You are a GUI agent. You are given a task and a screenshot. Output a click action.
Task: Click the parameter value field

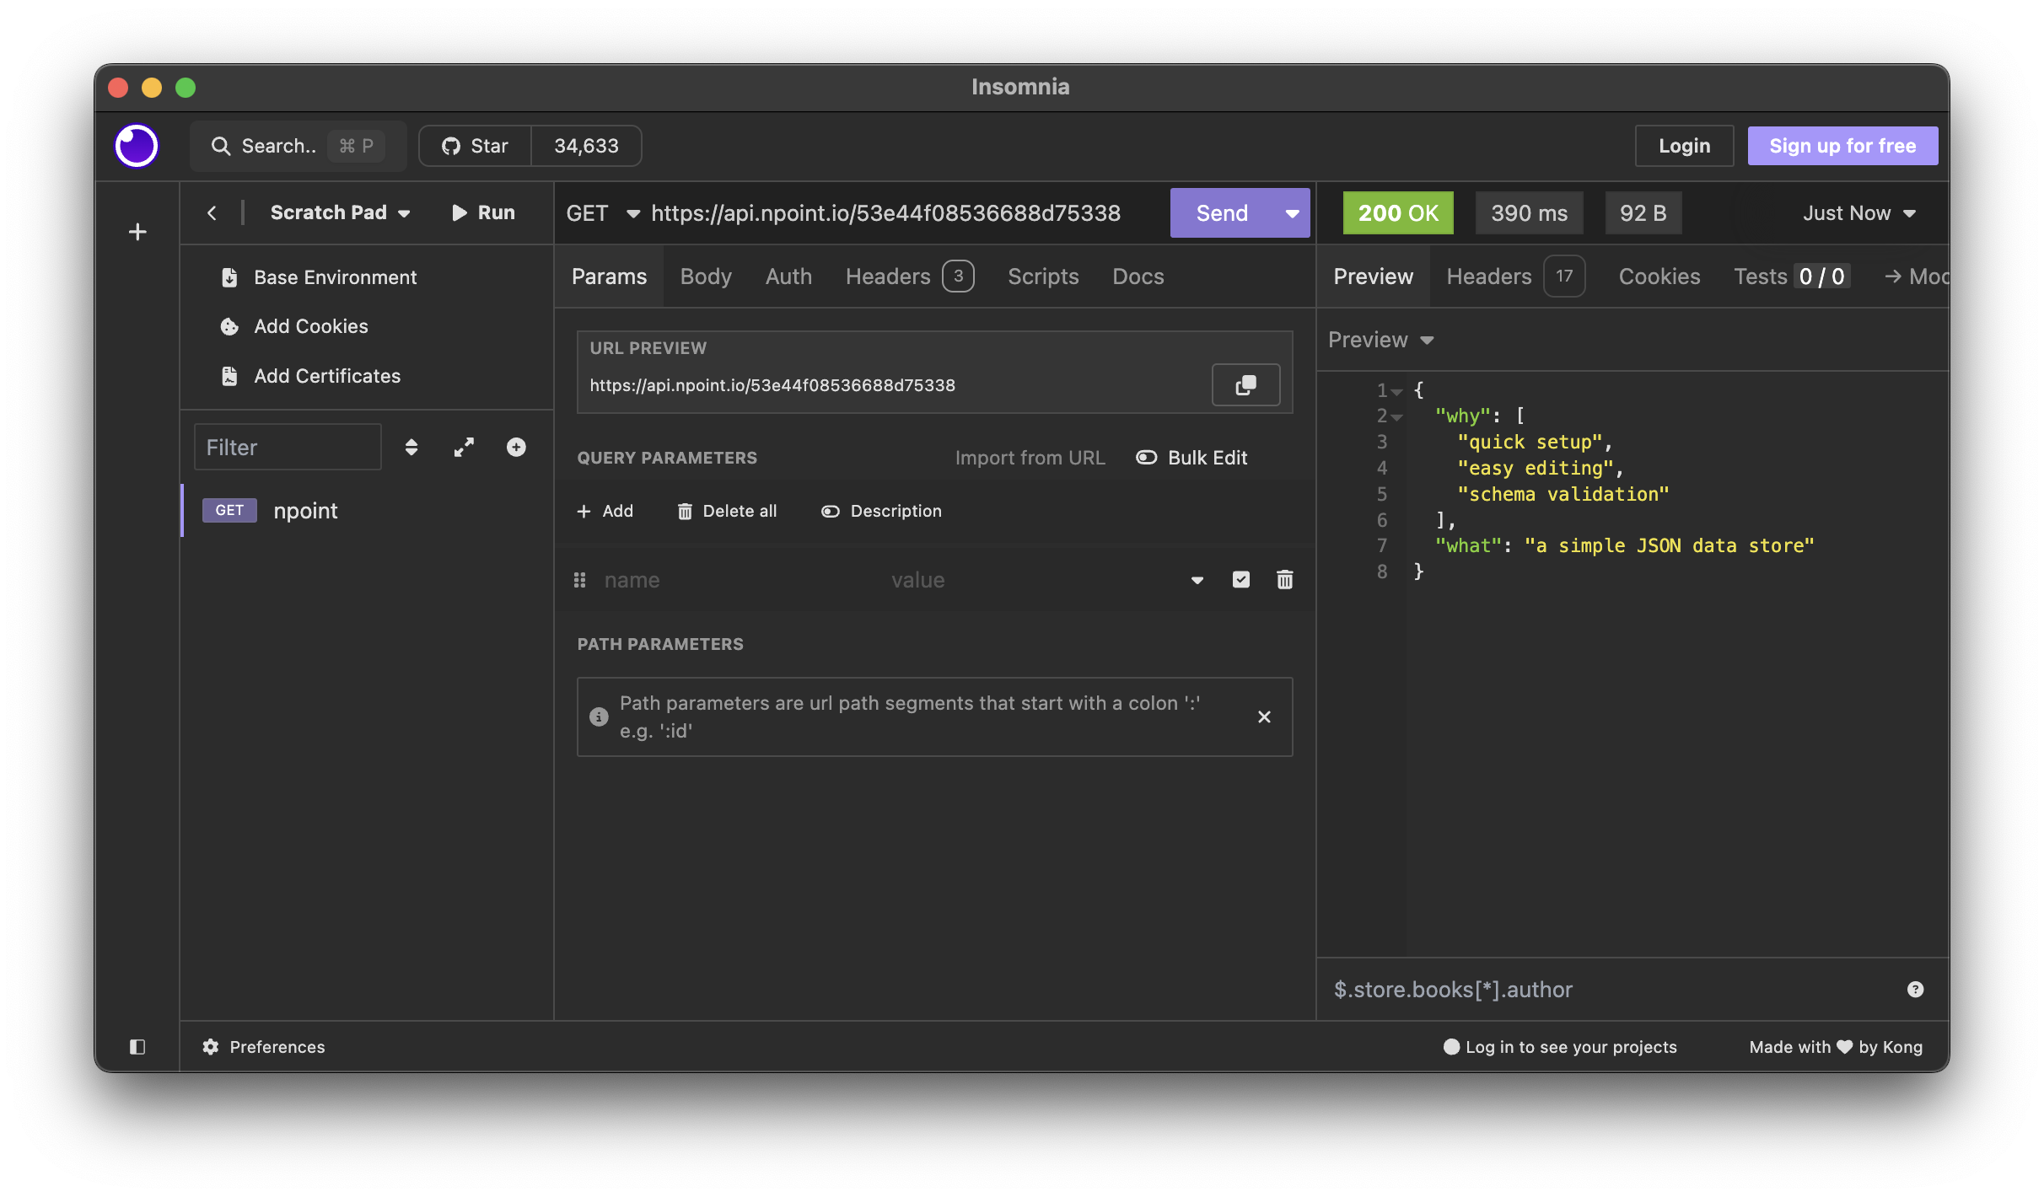pos(1033,580)
